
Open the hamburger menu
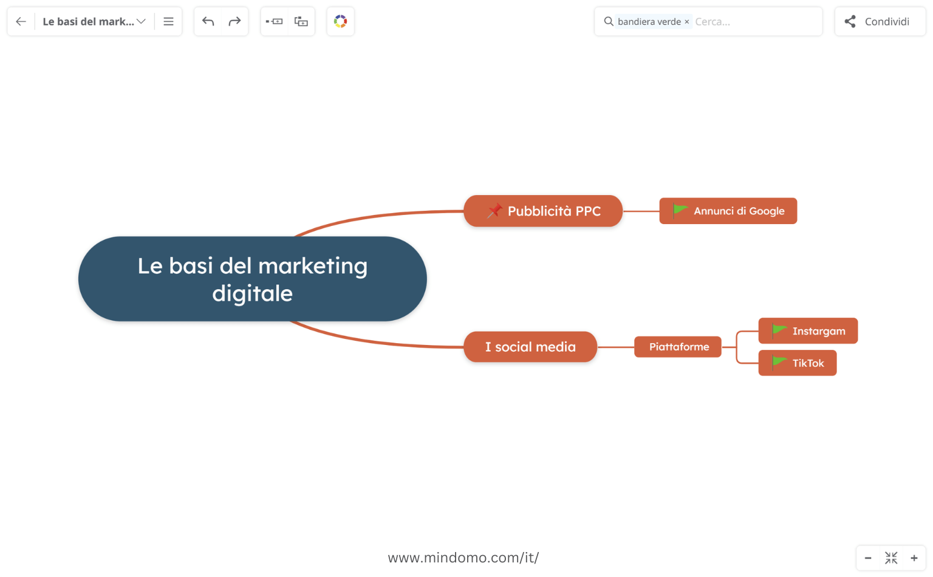point(168,22)
